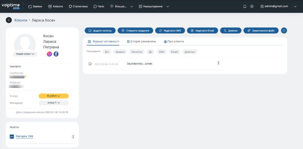Click the client creation date text
Screen dimensions: 303x149
pyautogui.click(x=42, y=112)
